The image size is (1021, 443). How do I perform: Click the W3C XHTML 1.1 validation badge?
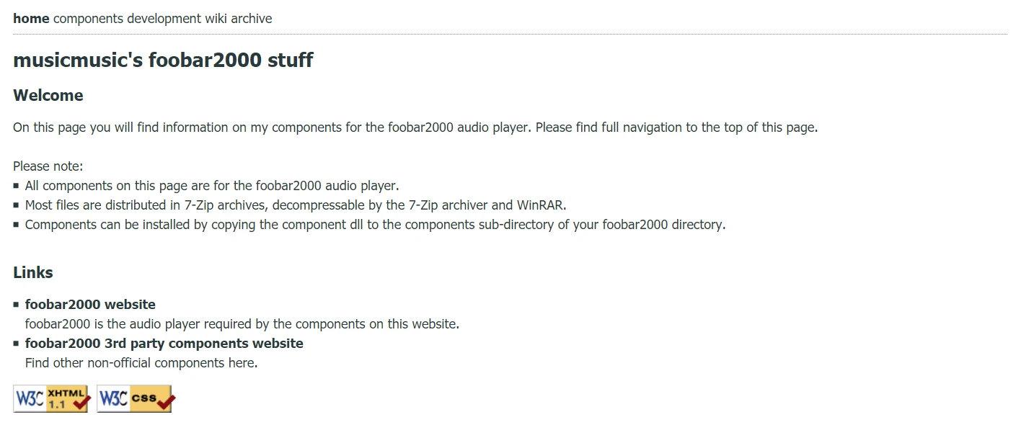pos(50,398)
